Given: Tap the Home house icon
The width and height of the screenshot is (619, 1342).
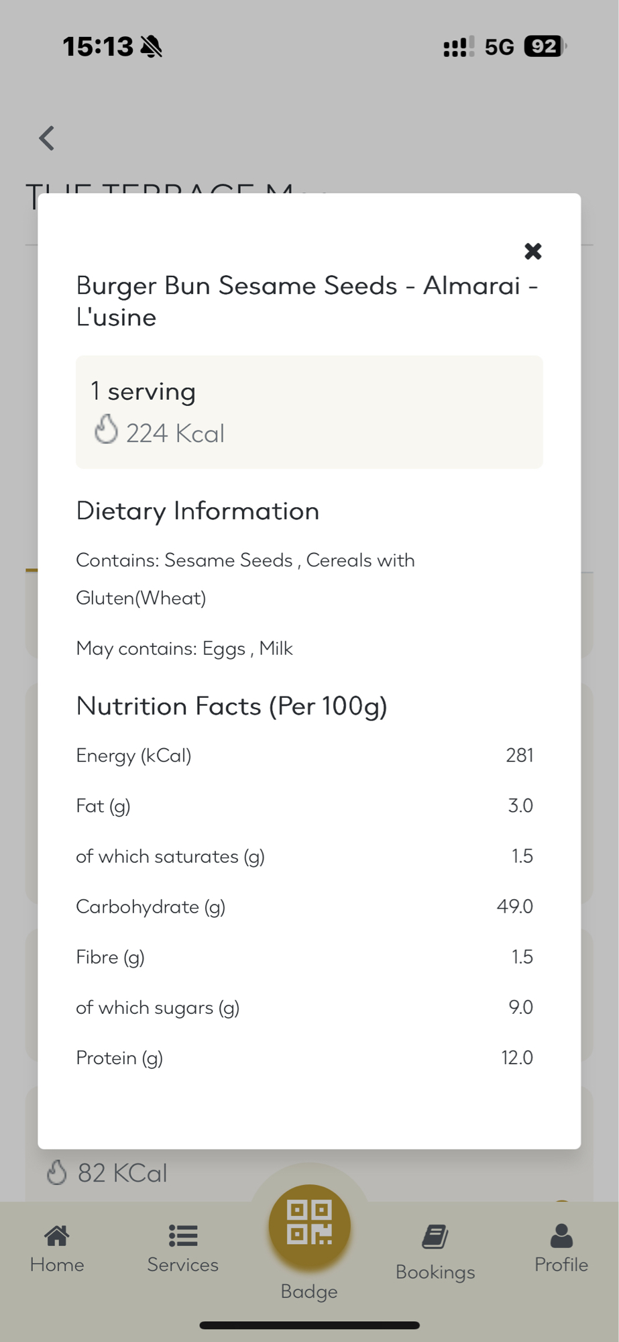Looking at the screenshot, I should point(57,1235).
